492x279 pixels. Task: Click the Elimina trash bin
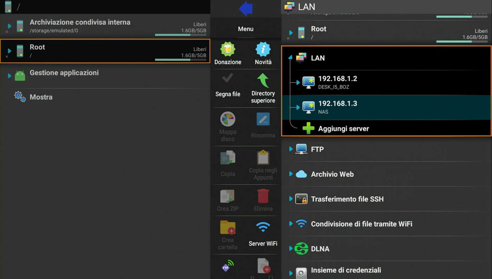[x=263, y=200]
